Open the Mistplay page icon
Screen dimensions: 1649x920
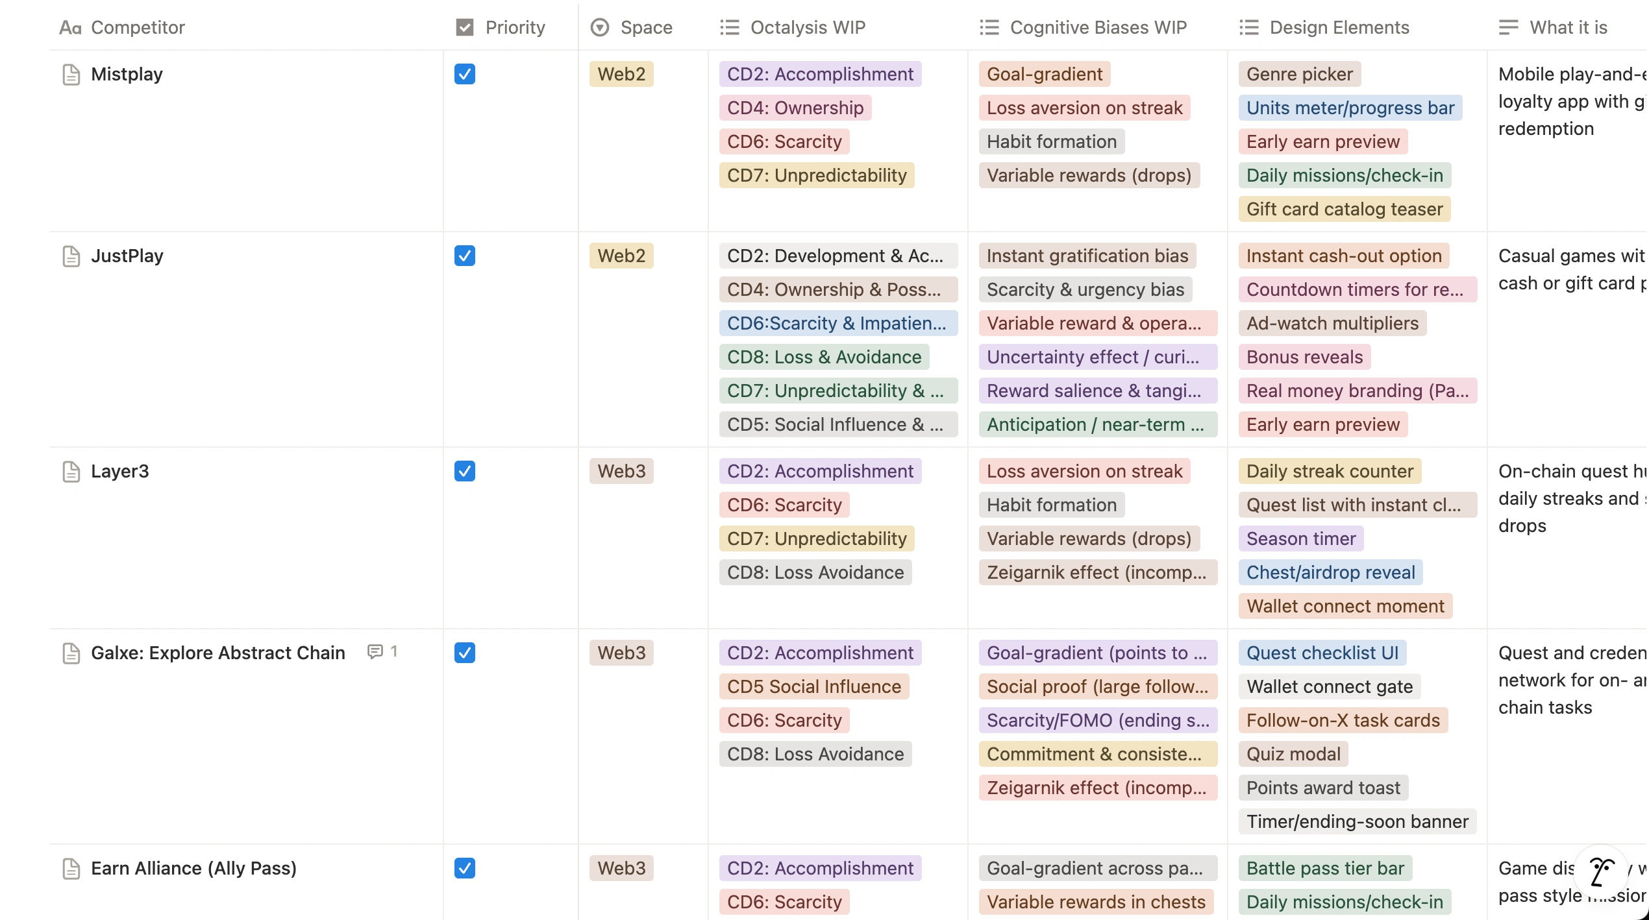[71, 75]
